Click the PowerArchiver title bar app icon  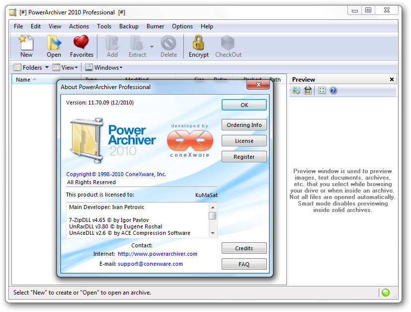coord(12,12)
